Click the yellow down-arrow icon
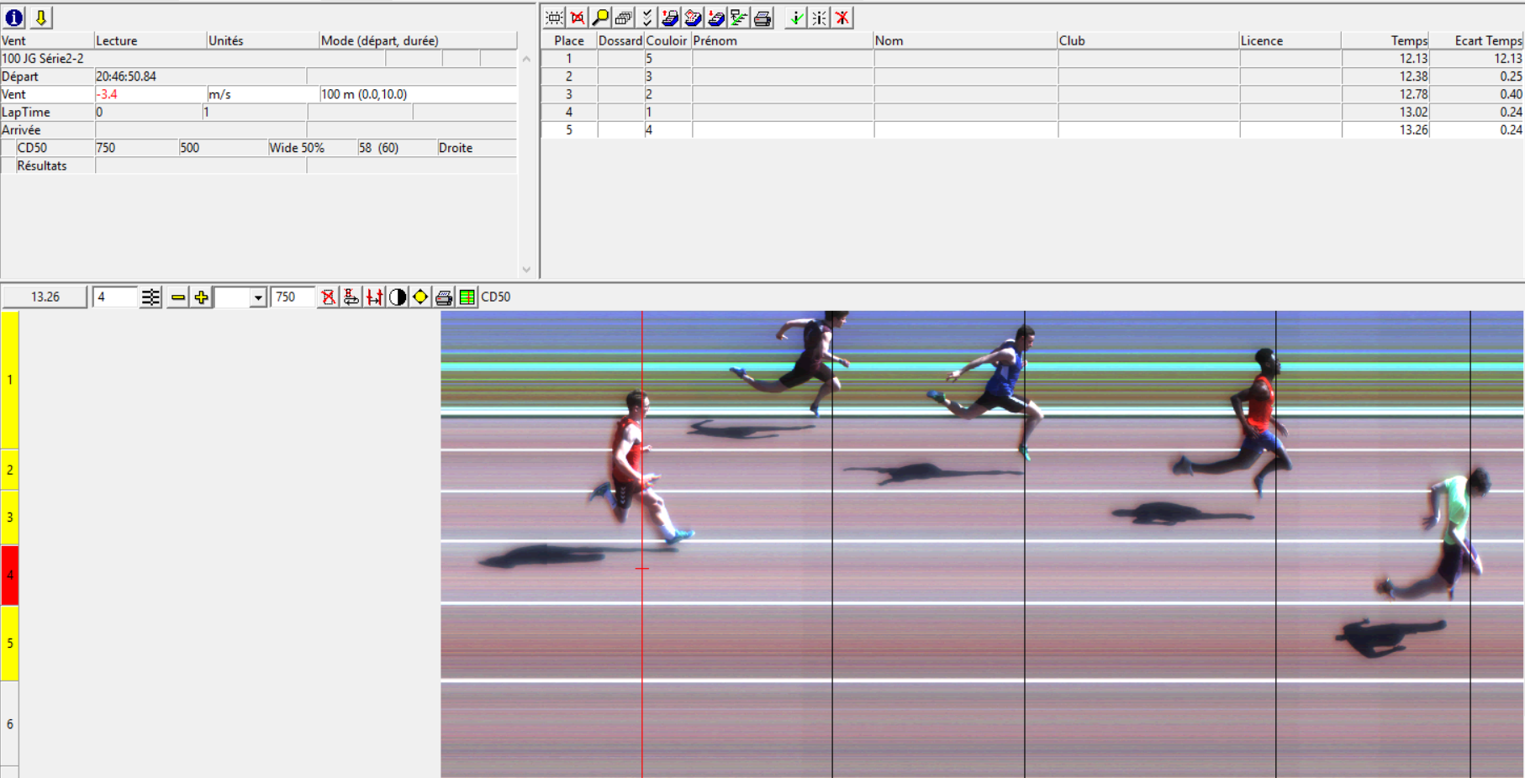Image resolution: width=1525 pixels, height=778 pixels. point(40,18)
